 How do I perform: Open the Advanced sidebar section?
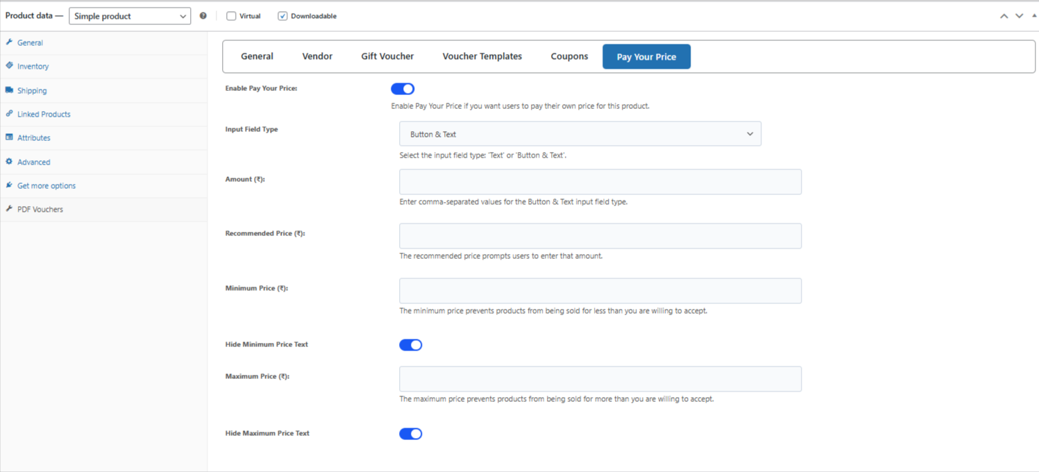[103, 162]
